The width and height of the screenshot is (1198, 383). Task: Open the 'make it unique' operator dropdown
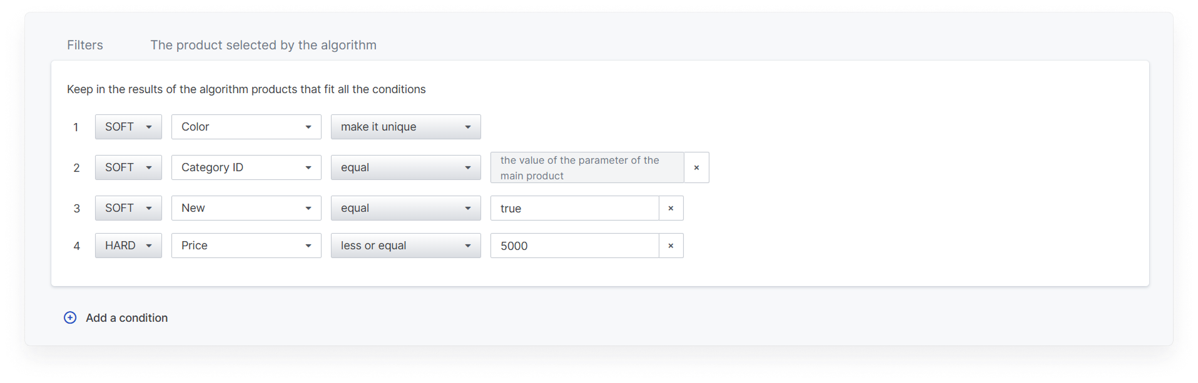pyautogui.click(x=405, y=127)
